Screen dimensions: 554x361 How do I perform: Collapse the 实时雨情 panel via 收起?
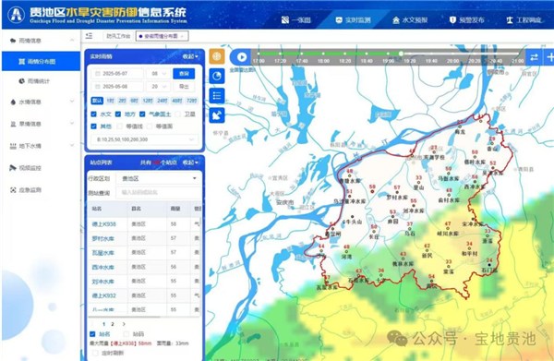[x=190, y=56]
